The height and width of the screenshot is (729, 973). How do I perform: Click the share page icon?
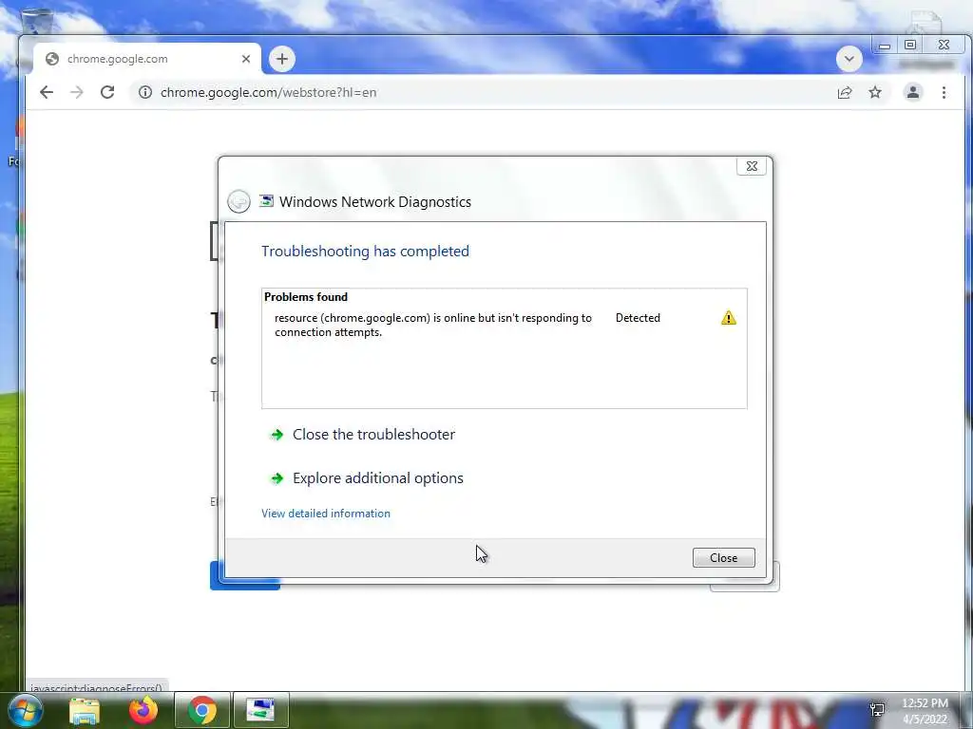[845, 92]
